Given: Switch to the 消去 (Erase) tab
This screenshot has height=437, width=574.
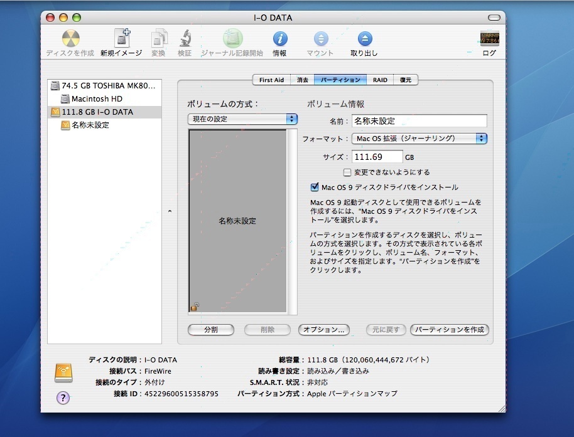Looking at the screenshot, I should point(302,80).
